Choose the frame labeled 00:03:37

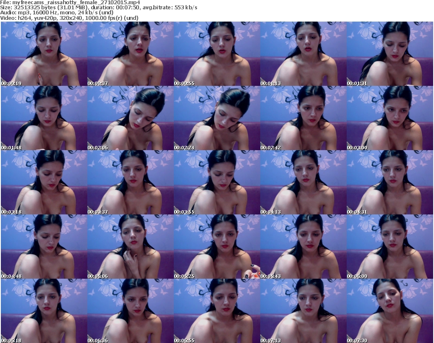[x=131, y=182]
